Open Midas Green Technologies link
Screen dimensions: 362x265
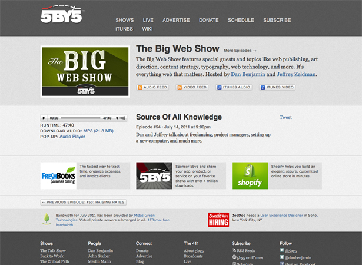click(x=105, y=218)
